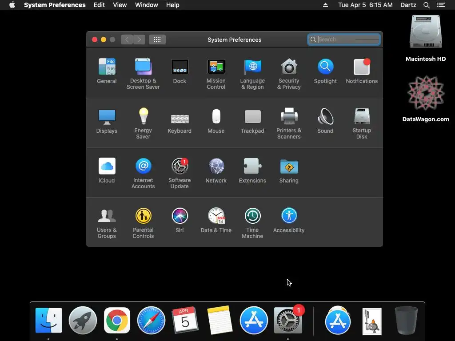Open App Store left of System Preferences
The height and width of the screenshot is (341, 455).
254,321
